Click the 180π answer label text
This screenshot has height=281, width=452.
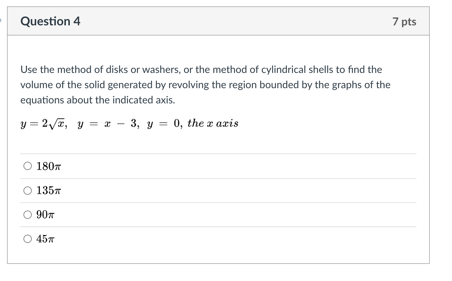point(49,166)
